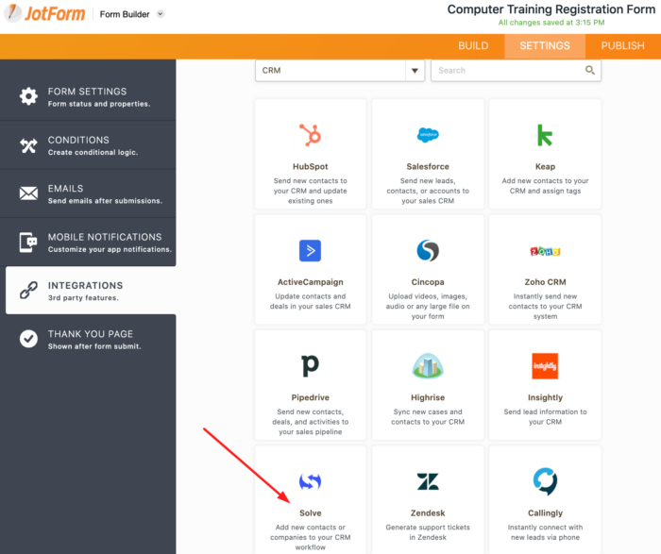Click the Zoho CRM logo
The height and width of the screenshot is (554, 661).
(545, 251)
